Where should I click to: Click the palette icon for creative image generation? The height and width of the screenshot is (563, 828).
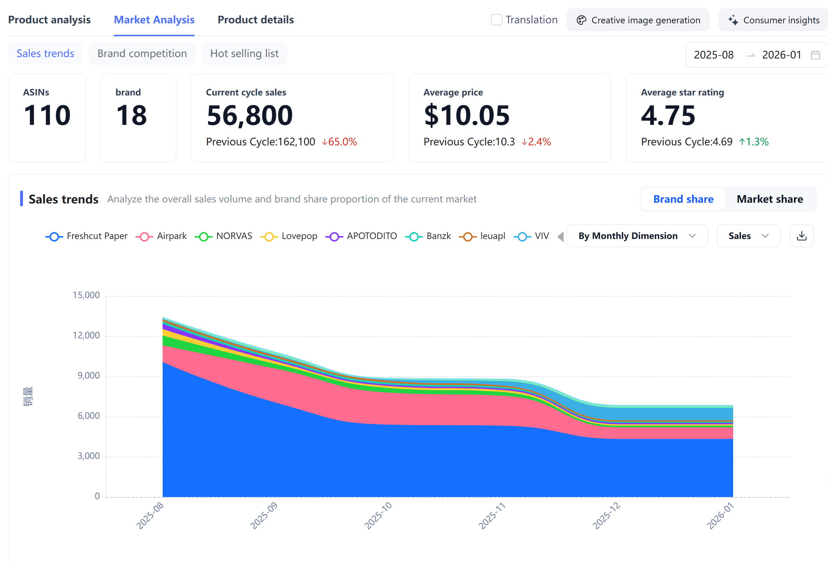coord(581,20)
